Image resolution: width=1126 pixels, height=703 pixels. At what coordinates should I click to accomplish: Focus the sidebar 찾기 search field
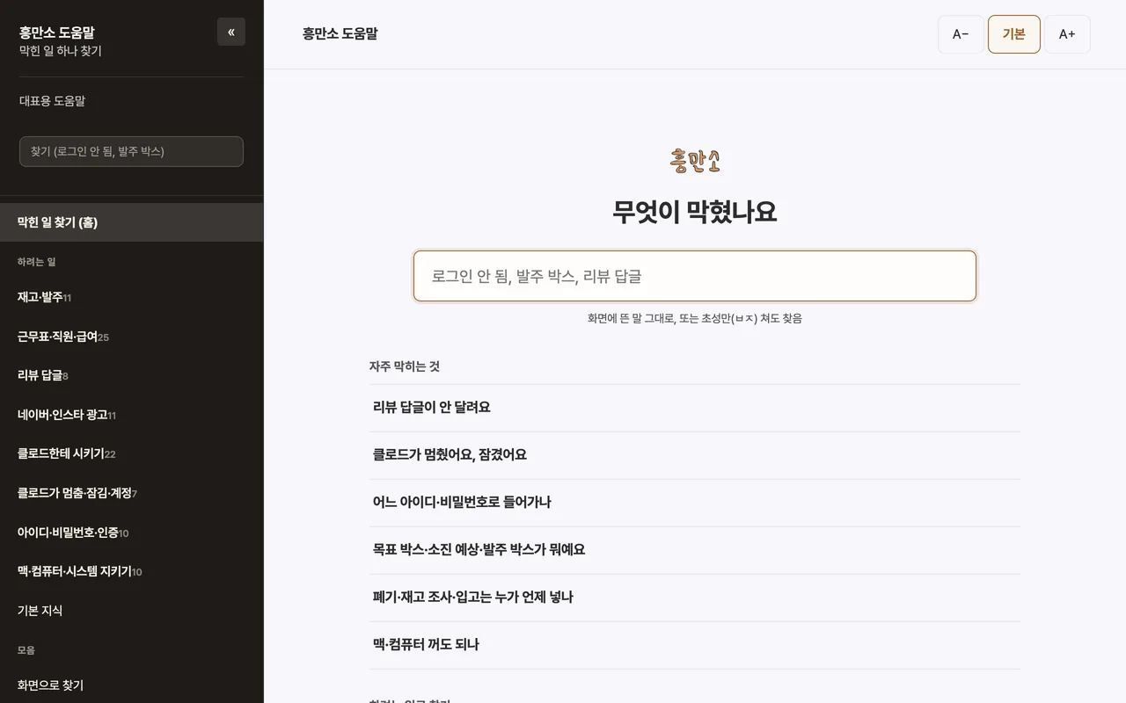(x=131, y=151)
